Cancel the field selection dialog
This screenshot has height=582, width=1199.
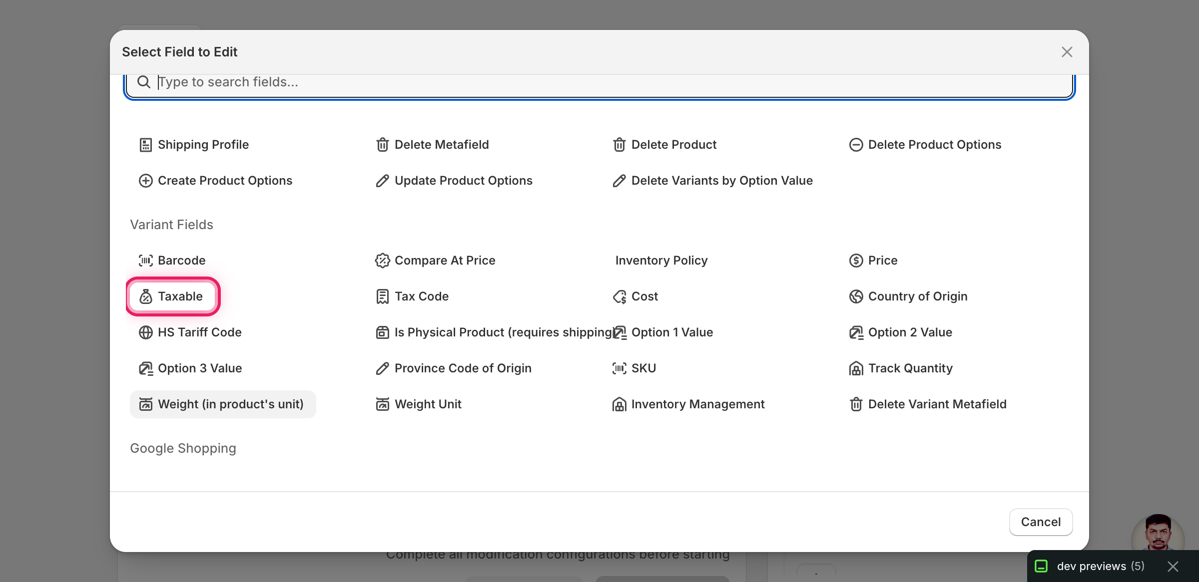[x=1041, y=522]
